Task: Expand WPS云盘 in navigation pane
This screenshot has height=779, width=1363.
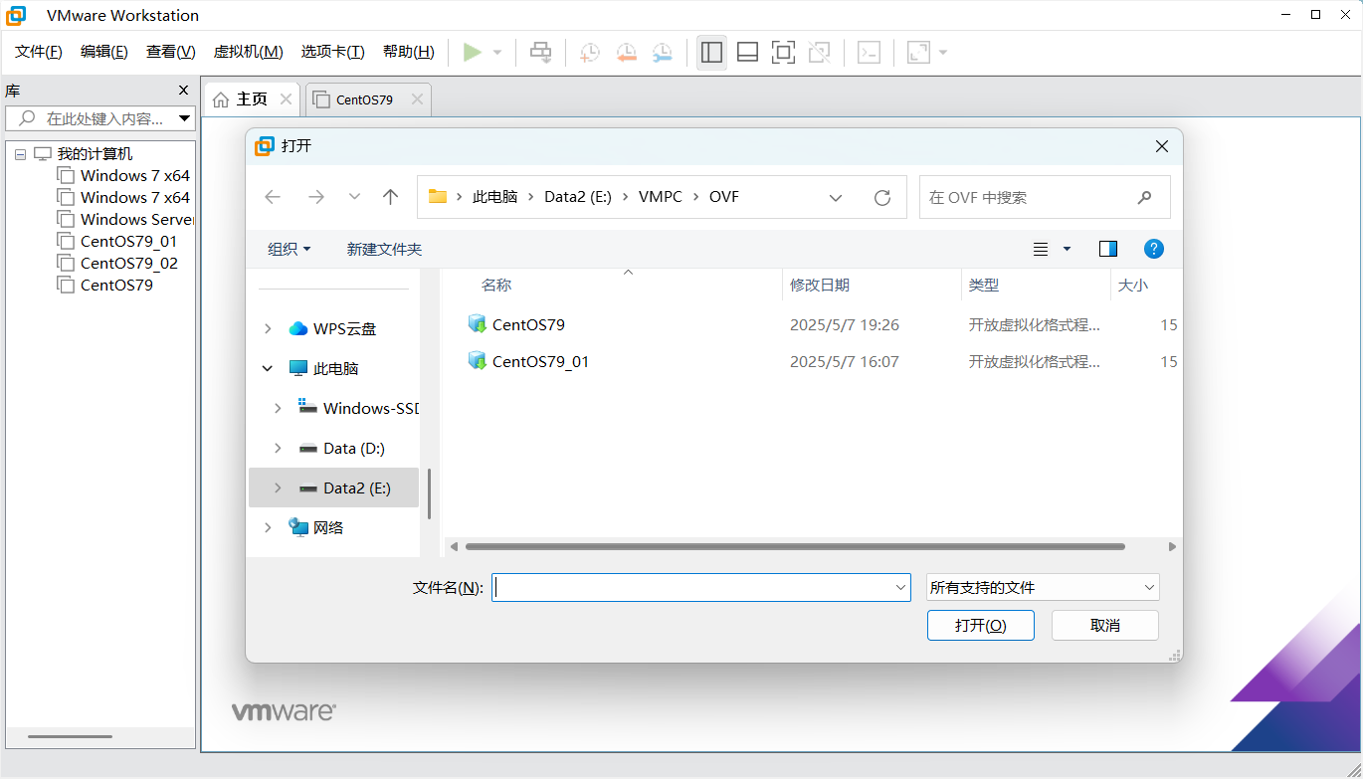Action: pos(267,328)
